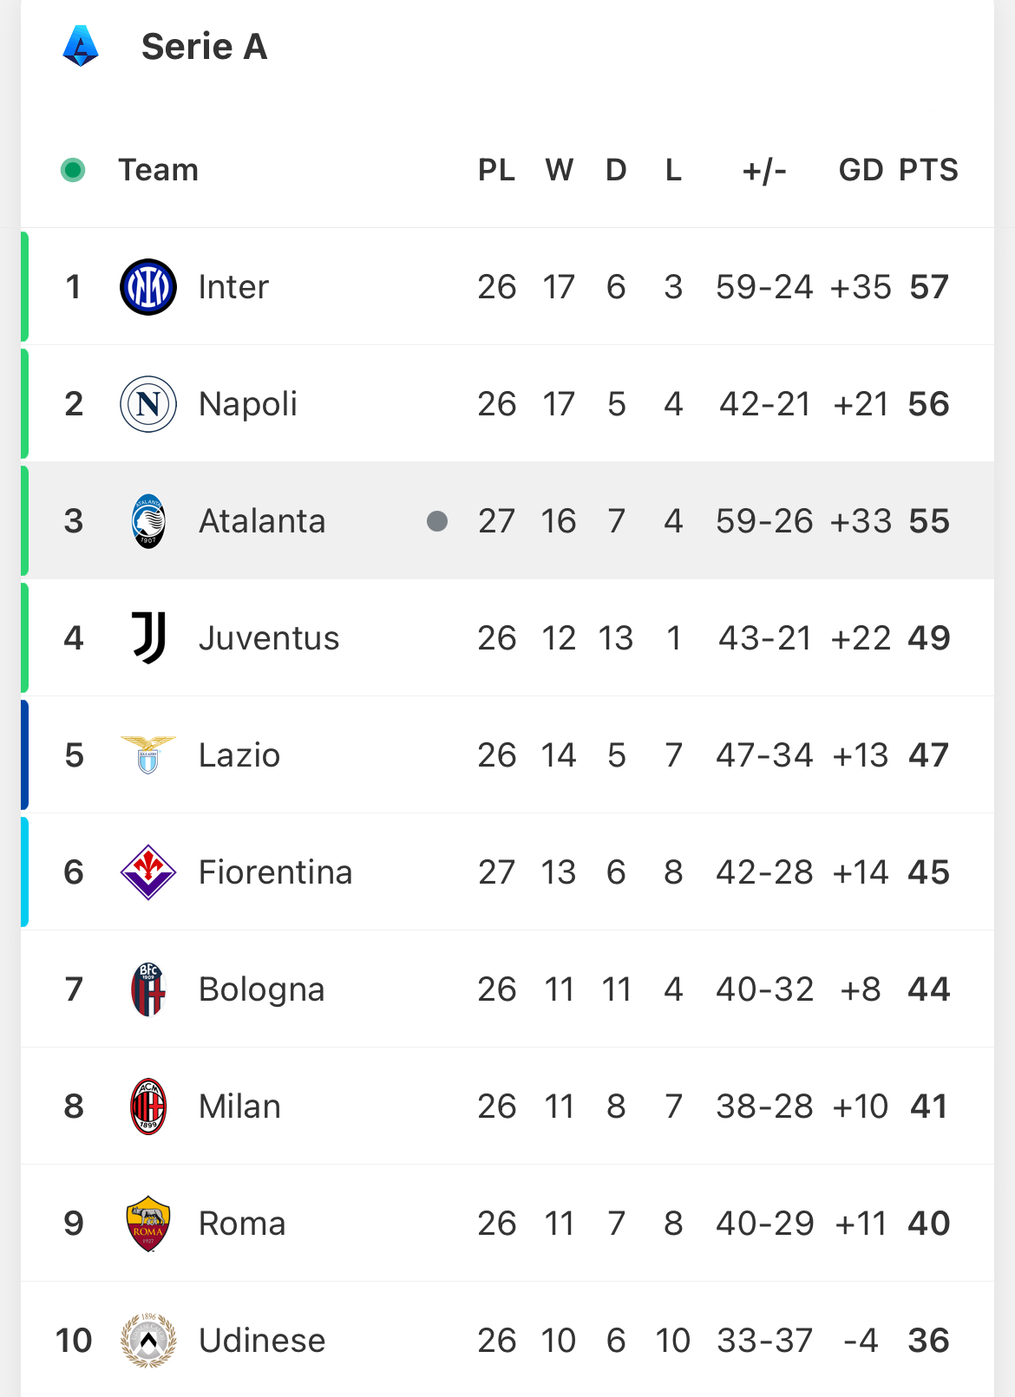Open Bologna using its BFC crest
This screenshot has height=1397, width=1015.
point(148,989)
